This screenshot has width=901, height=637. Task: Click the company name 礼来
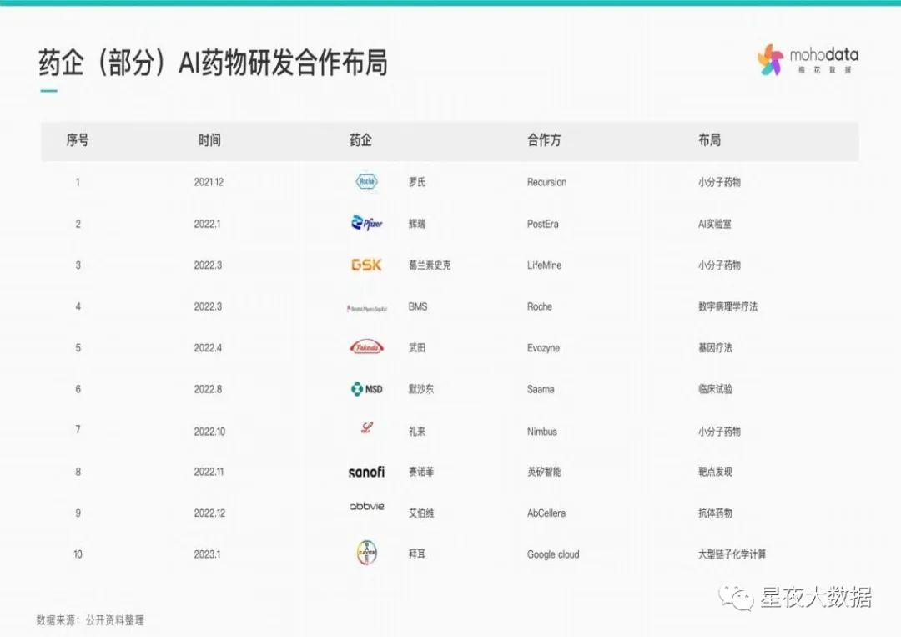(x=417, y=431)
